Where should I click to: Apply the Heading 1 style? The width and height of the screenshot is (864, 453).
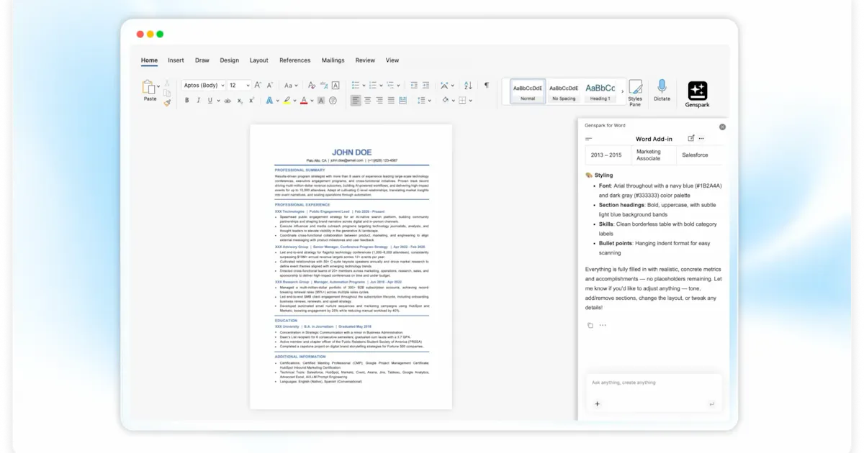tap(600, 91)
